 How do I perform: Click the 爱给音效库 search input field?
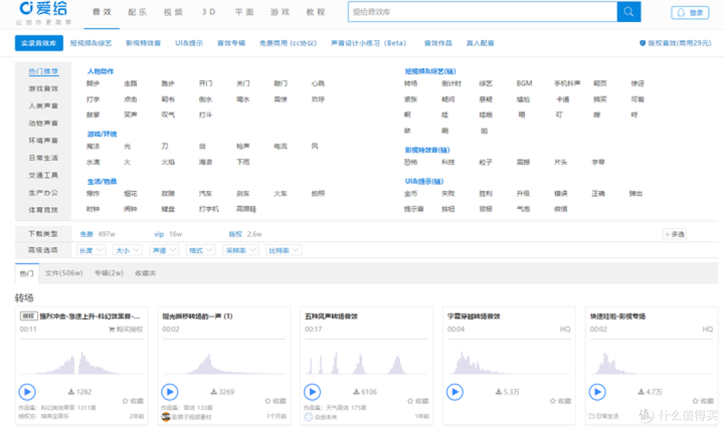[483, 12]
